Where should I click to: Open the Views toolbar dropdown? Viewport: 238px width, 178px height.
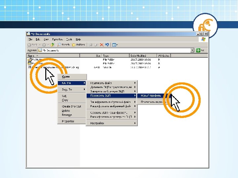pyautogui.click(x=115, y=45)
